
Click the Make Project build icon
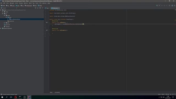tap(157, 5)
